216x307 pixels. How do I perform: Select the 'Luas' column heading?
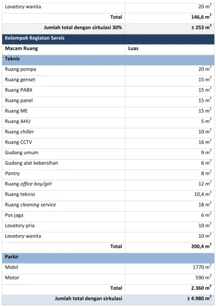[x=133, y=49]
